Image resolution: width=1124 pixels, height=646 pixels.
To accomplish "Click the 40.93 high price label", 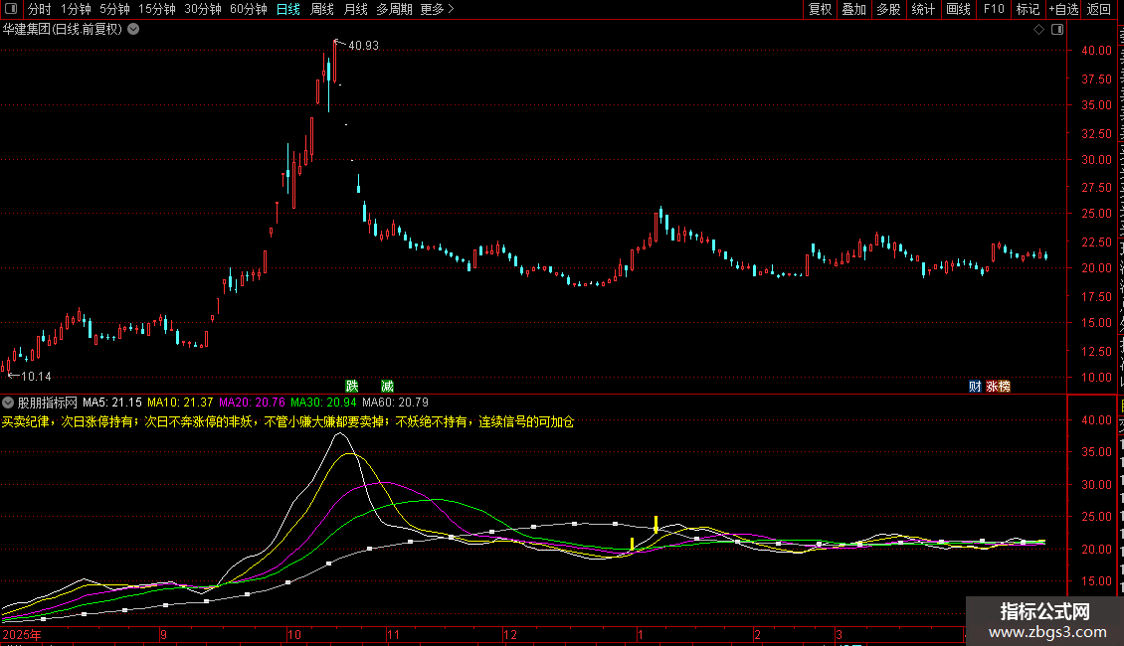I will click(363, 45).
